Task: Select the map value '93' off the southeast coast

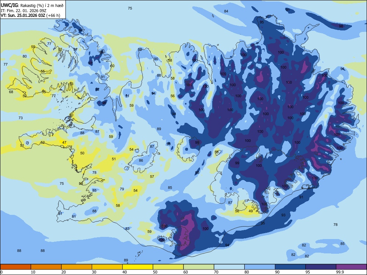Action: (x=283, y=215)
